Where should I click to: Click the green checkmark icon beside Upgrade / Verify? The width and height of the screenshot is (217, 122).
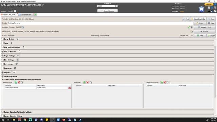pos(189,27)
